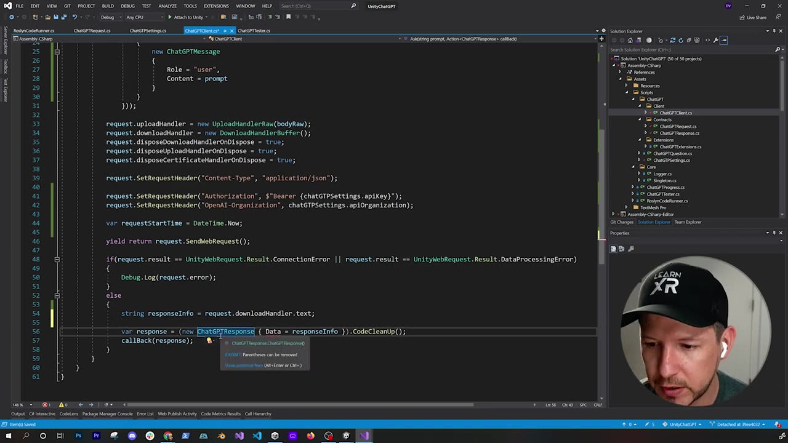Click the navigate backward arrow in editor footer

[x=81, y=405]
